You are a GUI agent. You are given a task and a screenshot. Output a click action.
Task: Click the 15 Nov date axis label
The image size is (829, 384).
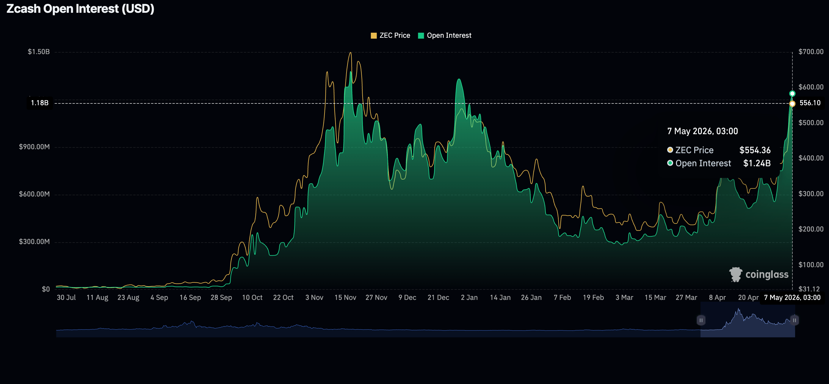(345, 298)
